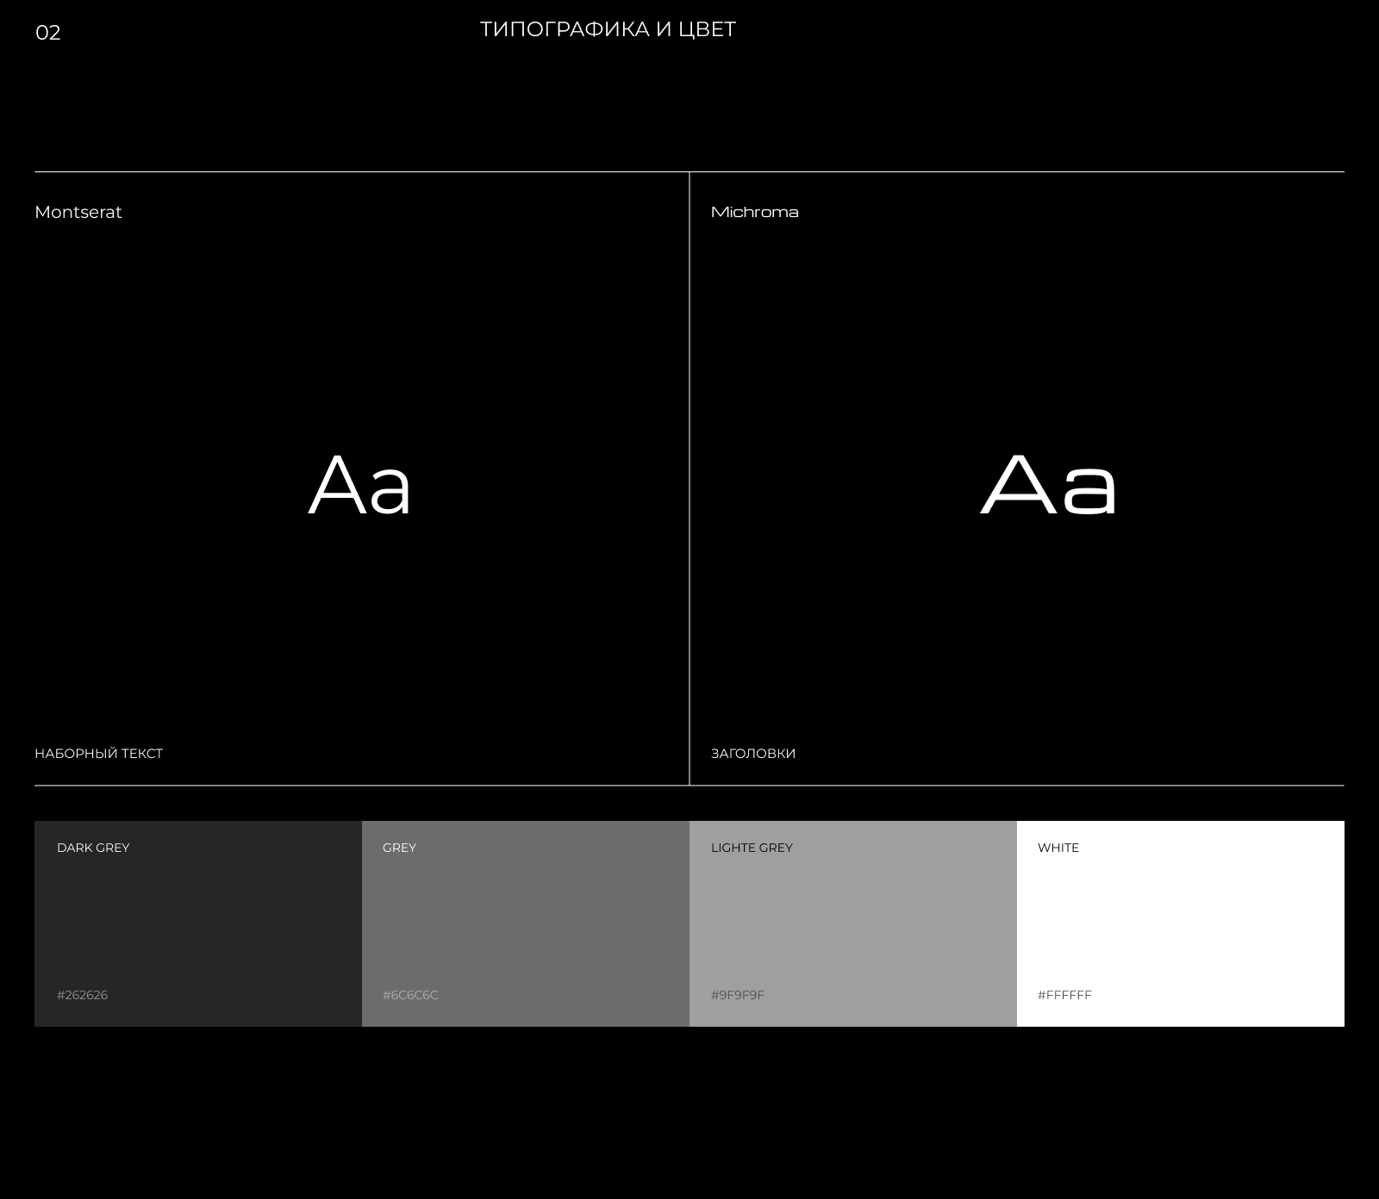Click the page number 02
The width and height of the screenshot is (1379, 1199).
coord(48,33)
